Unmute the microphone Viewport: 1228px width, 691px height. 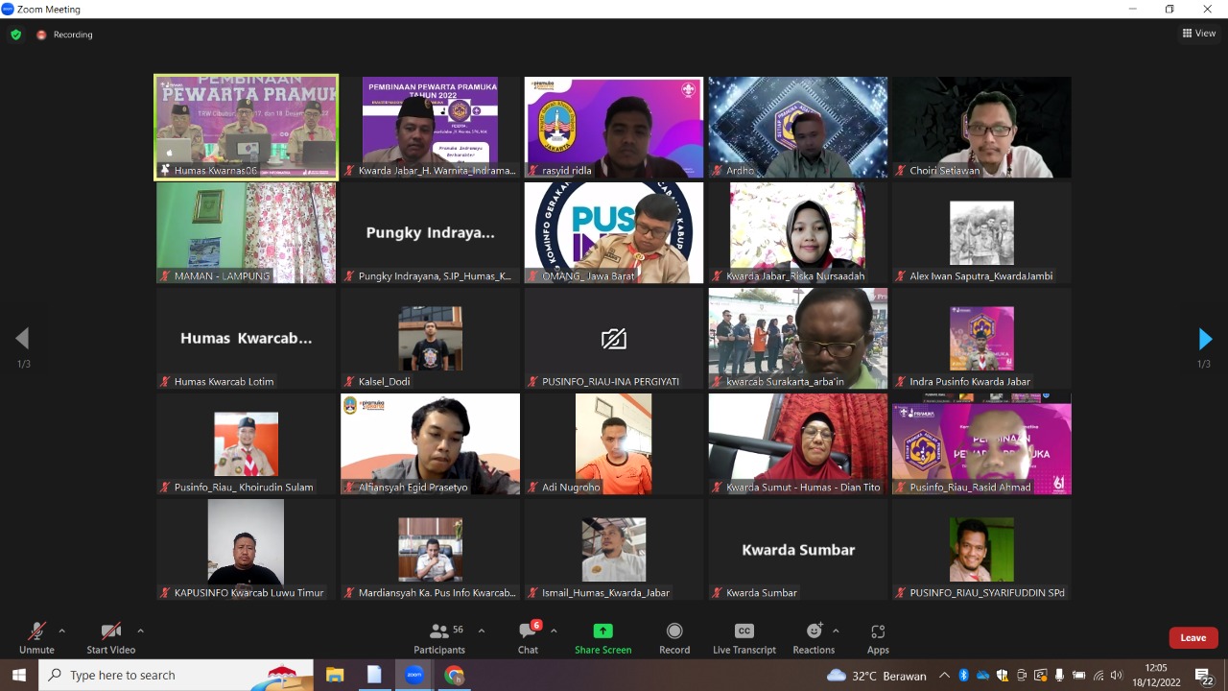click(x=36, y=637)
